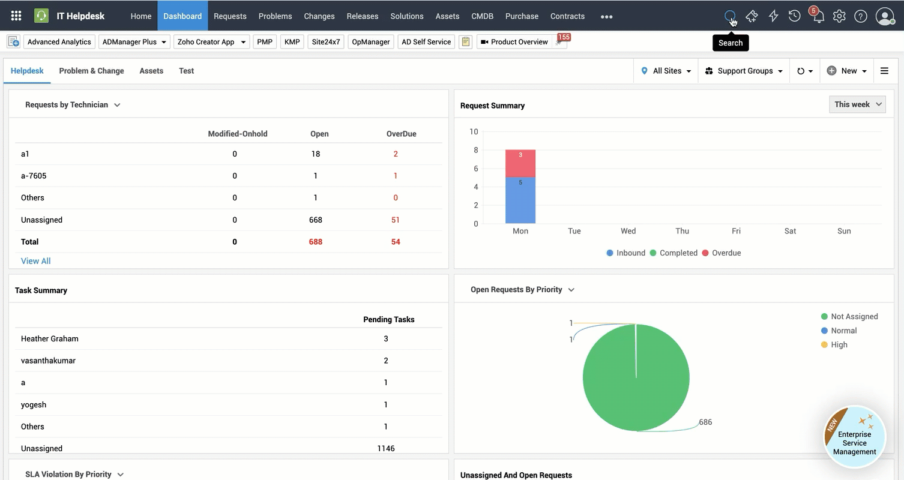Expand the Support Groups dropdown
Image resolution: width=904 pixels, height=480 pixels.
click(x=744, y=71)
